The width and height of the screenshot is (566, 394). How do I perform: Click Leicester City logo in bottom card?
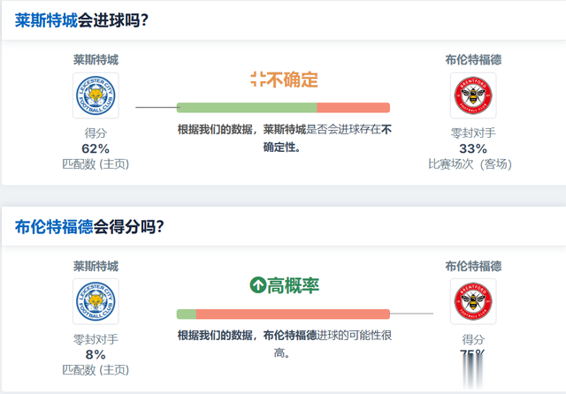tap(96, 301)
